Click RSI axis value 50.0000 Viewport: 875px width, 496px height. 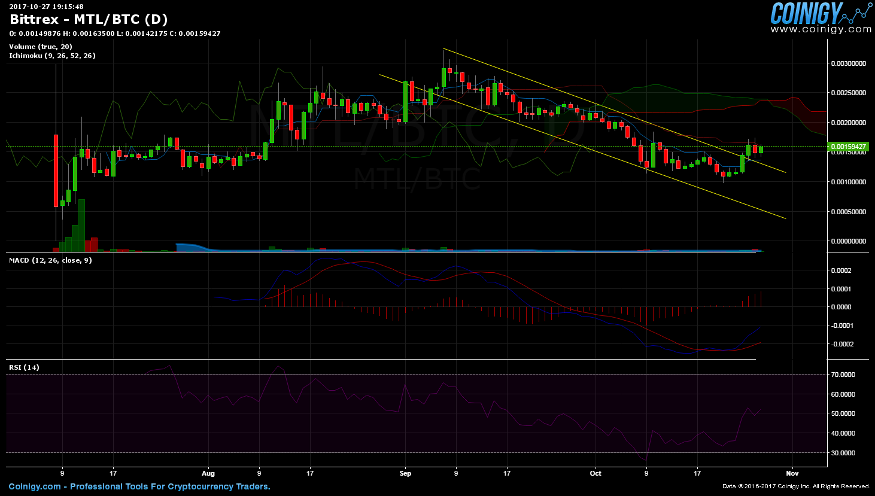pyautogui.click(x=843, y=413)
